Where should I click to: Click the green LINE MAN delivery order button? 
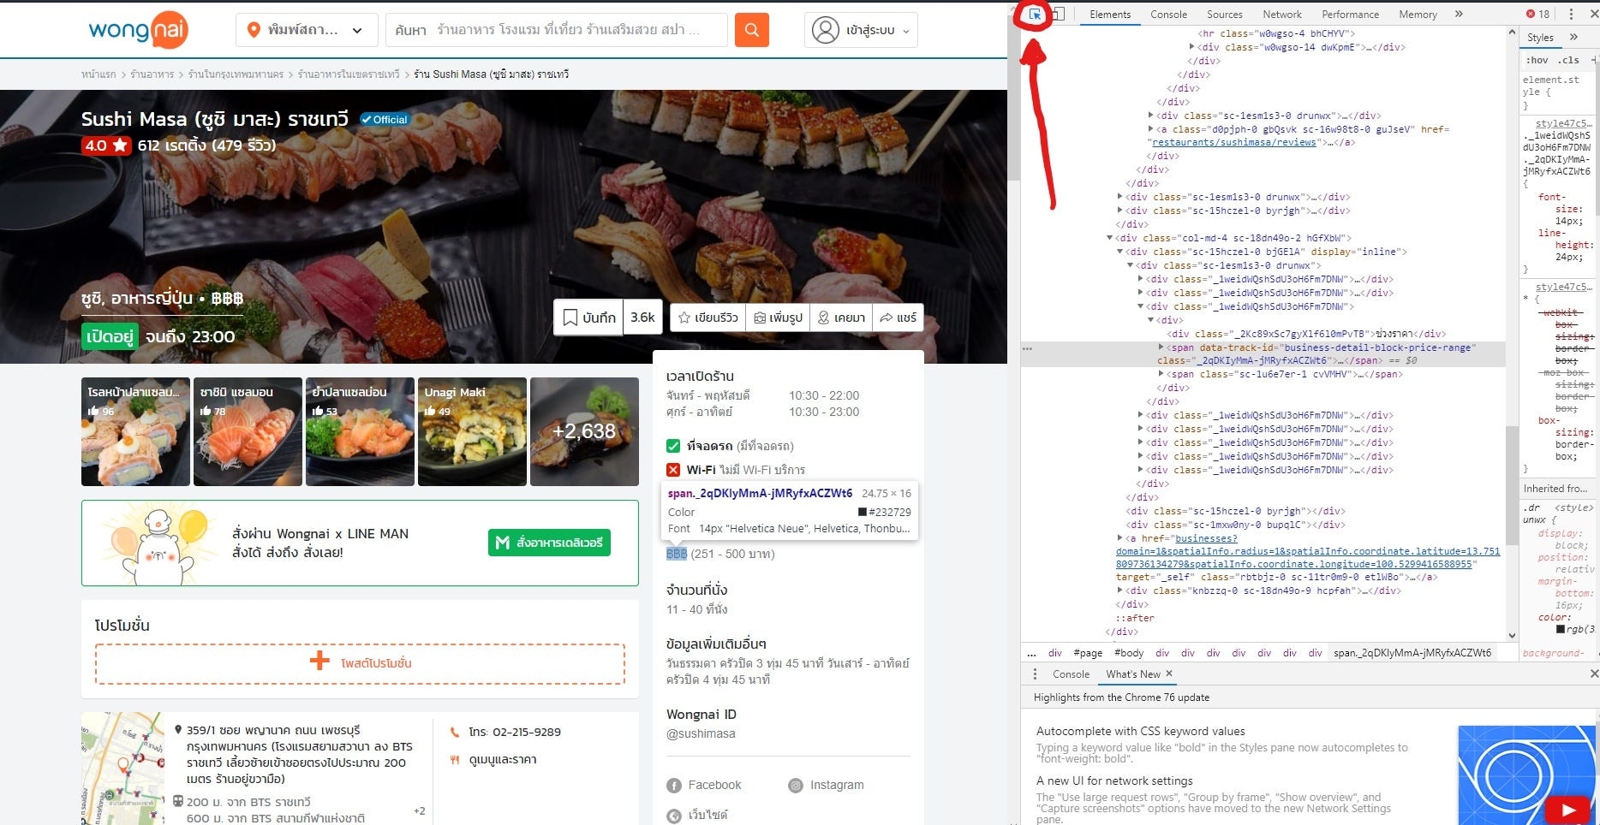tap(549, 543)
